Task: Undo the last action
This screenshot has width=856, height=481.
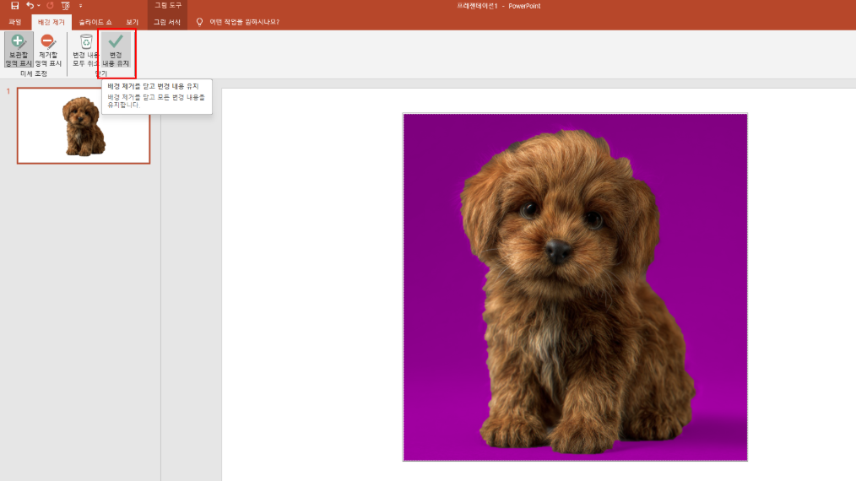Action: click(x=30, y=5)
